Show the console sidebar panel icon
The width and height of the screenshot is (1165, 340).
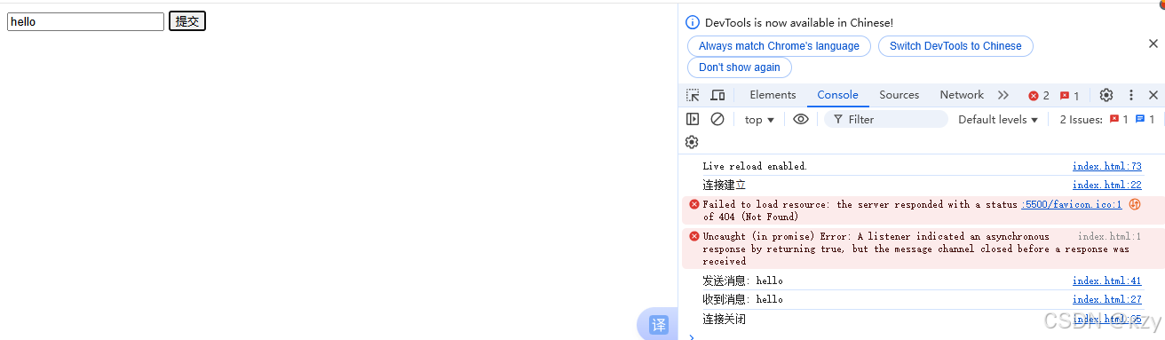point(693,119)
